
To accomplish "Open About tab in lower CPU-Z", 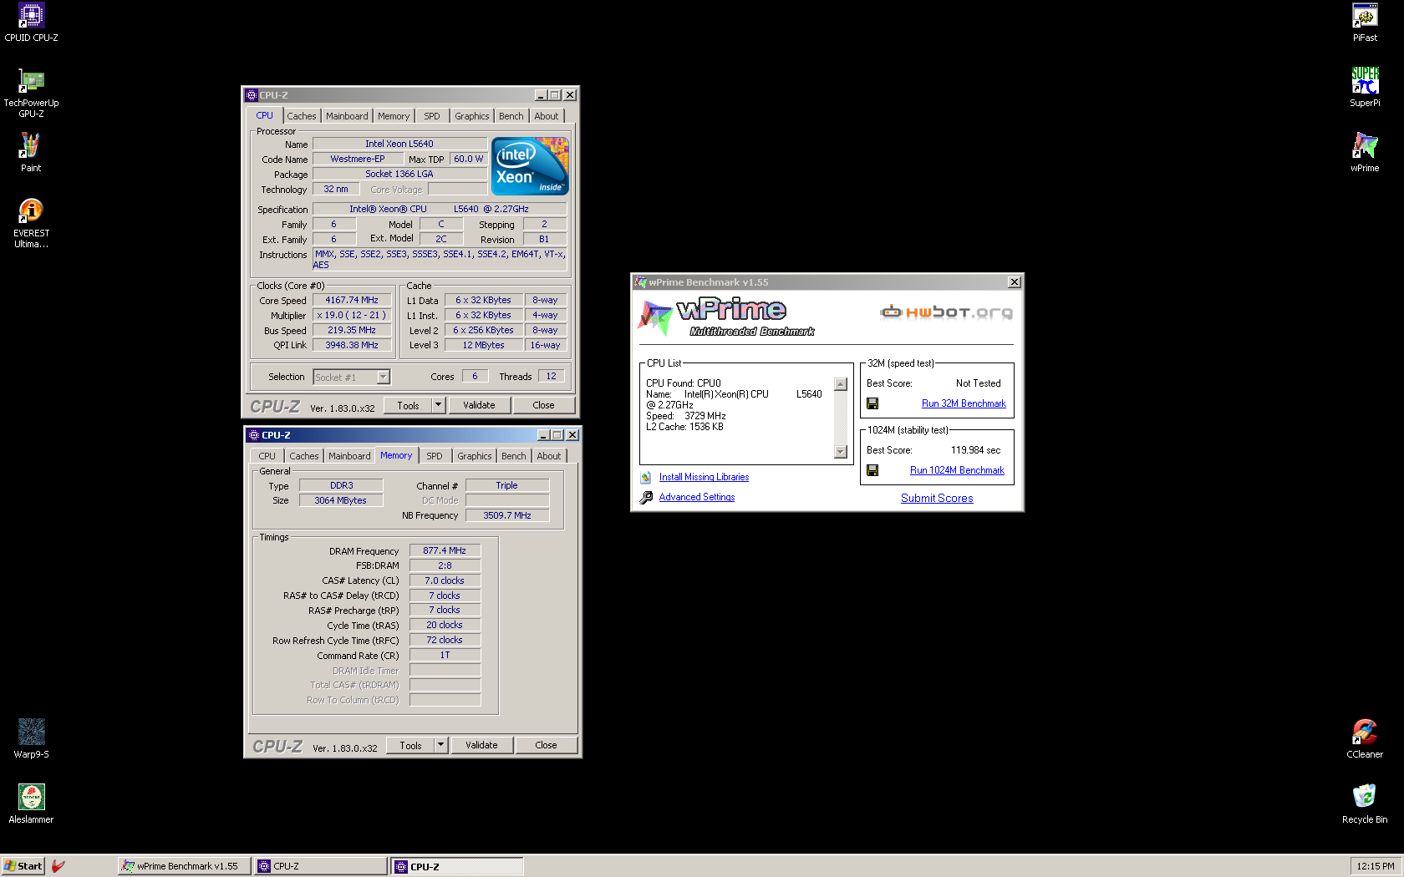I will pyautogui.click(x=549, y=456).
